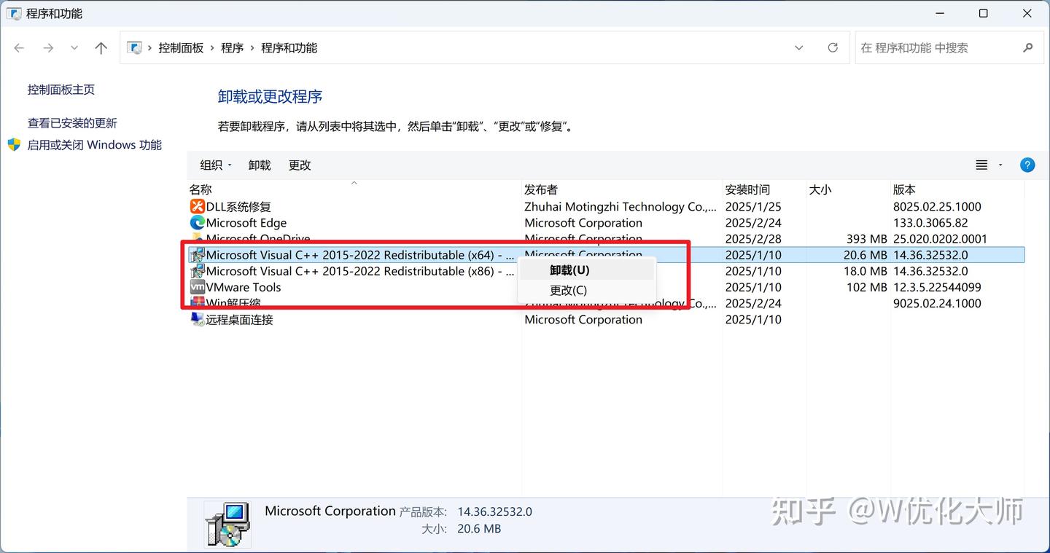Click toolbar 卸载 button

point(260,165)
